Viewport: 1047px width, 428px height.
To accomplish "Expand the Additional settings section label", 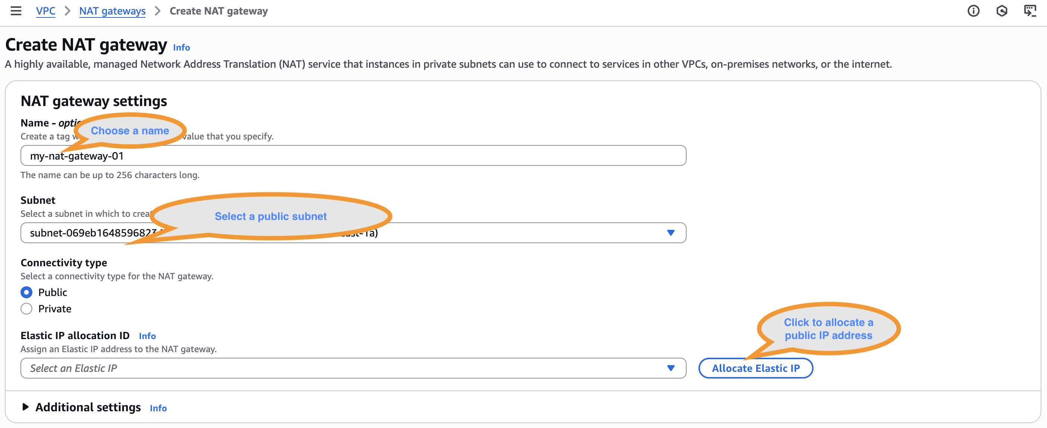I will (88, 407).
